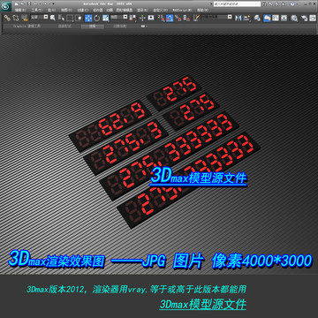
Task: Open the 创建(C) menu
Action: point(83,10)
